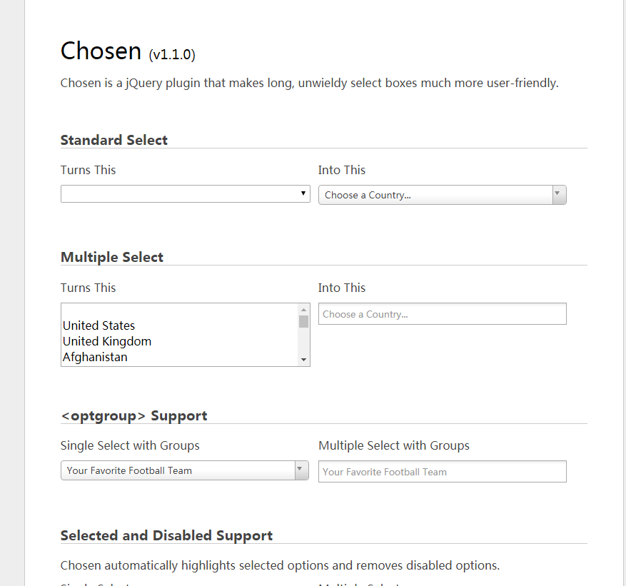The width and height of the screenshot is (626, 586).
Task: Click the Chosen page title
Action: click(x=101, y=51)
